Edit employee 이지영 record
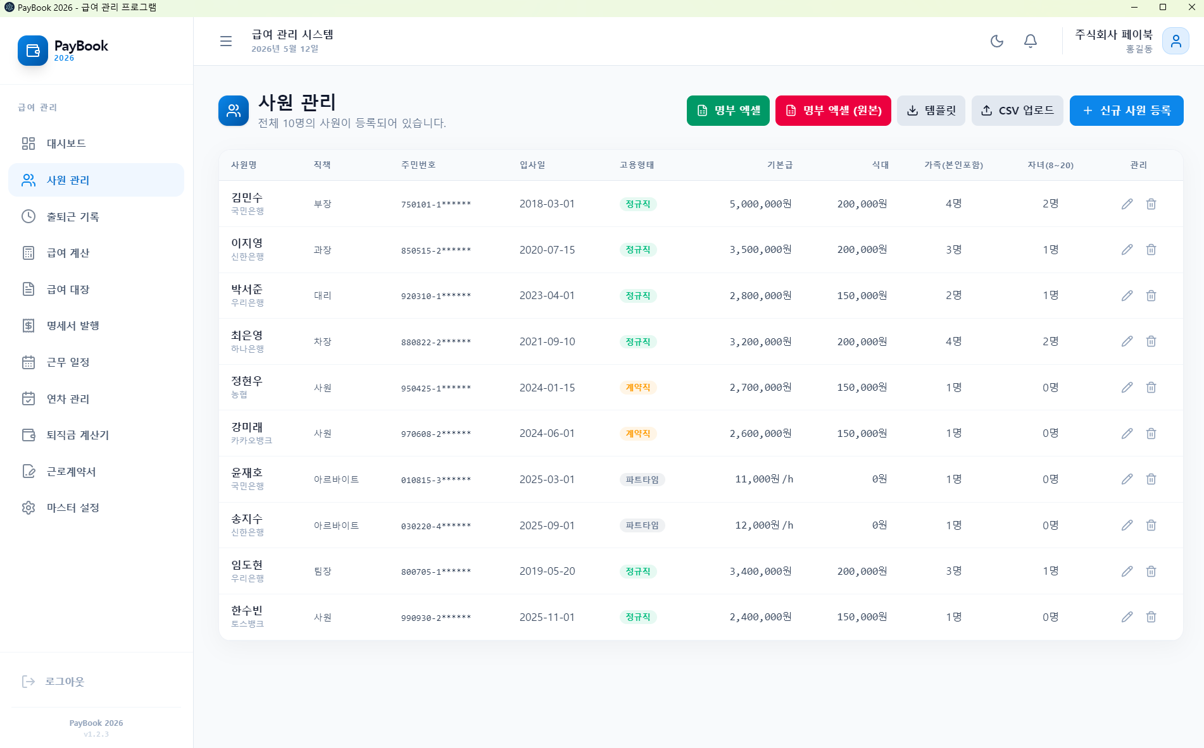Image resolution: width=1204 pixels, height=748 pixels. coord(1127,250)
